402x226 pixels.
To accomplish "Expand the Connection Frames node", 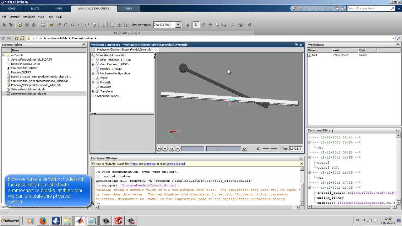I will pos(93,96).
